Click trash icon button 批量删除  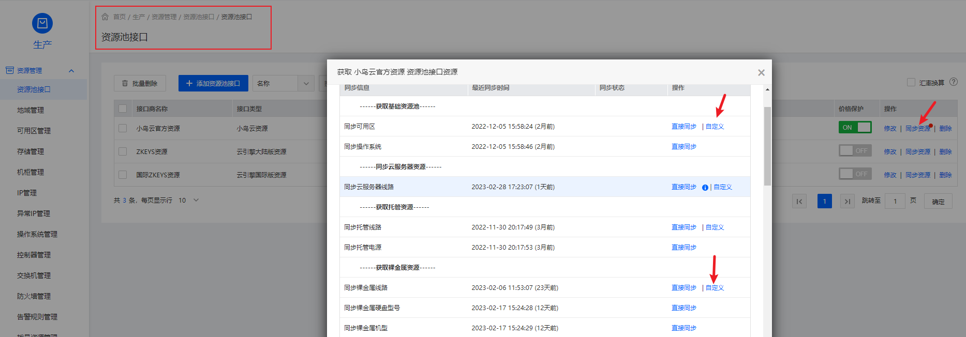click(140, 83)
